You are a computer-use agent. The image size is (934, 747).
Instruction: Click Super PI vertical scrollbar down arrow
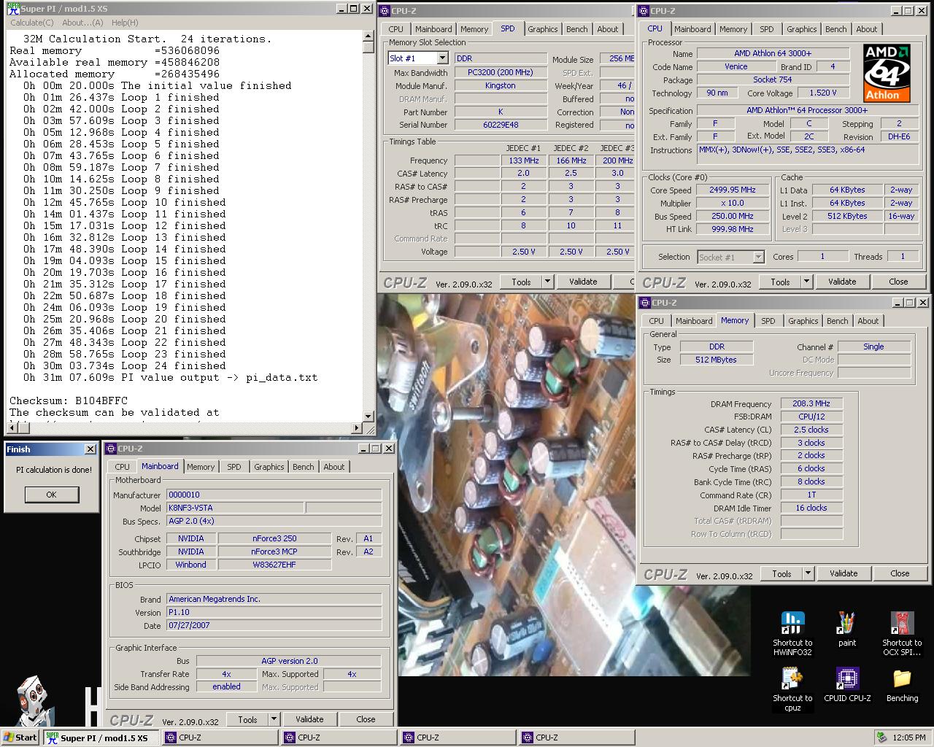click(368, 415)
